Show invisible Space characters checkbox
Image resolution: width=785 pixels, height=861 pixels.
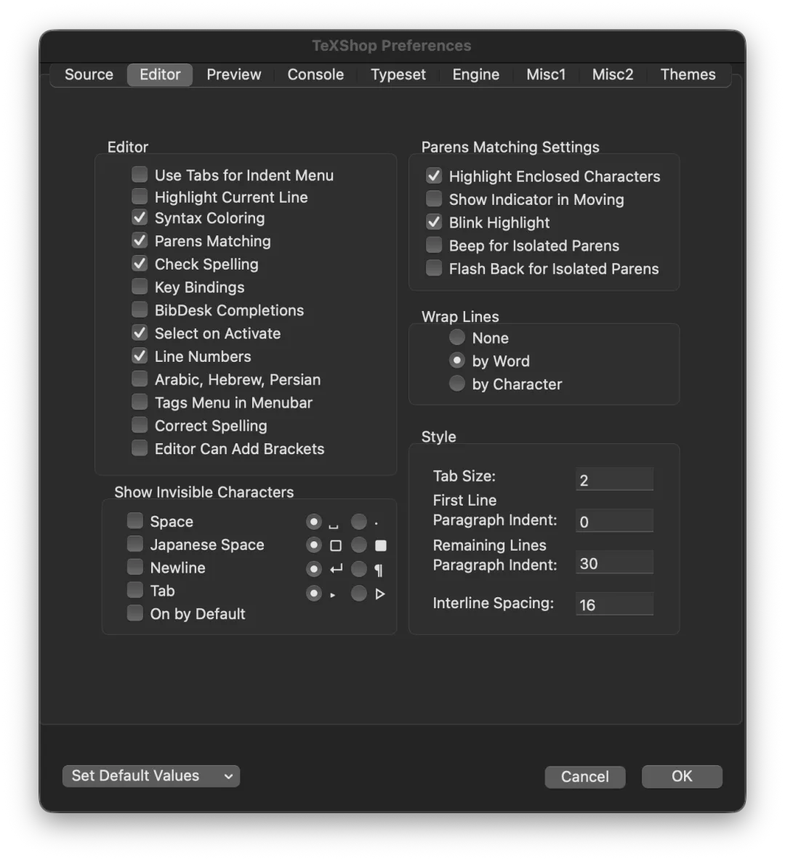pyautogui.click(x=135, y=520)
